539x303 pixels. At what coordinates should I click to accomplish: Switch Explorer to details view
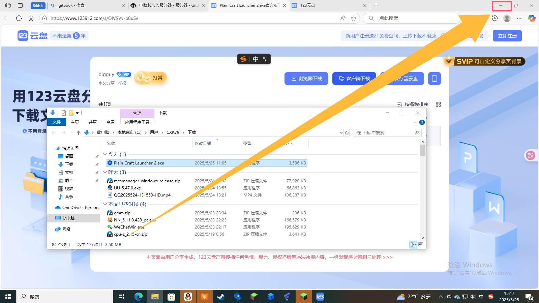tap(413, 244)
